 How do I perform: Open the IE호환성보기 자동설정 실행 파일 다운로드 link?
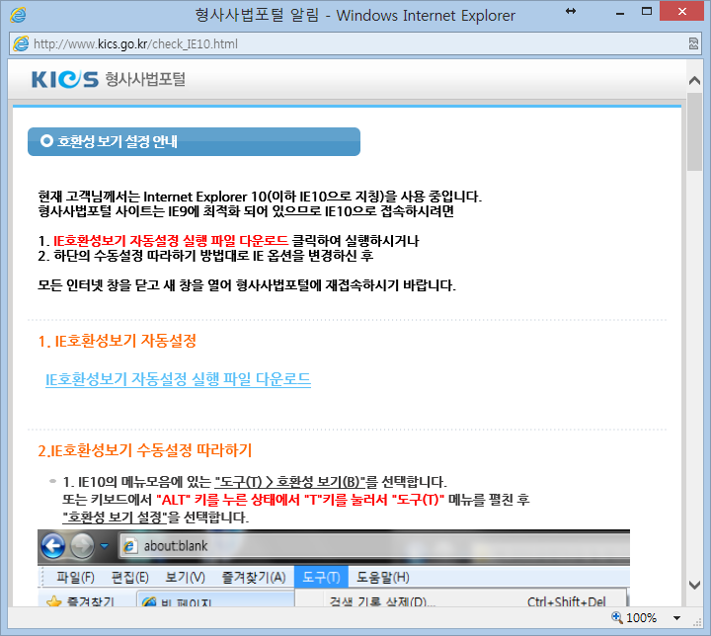(178, 379)
